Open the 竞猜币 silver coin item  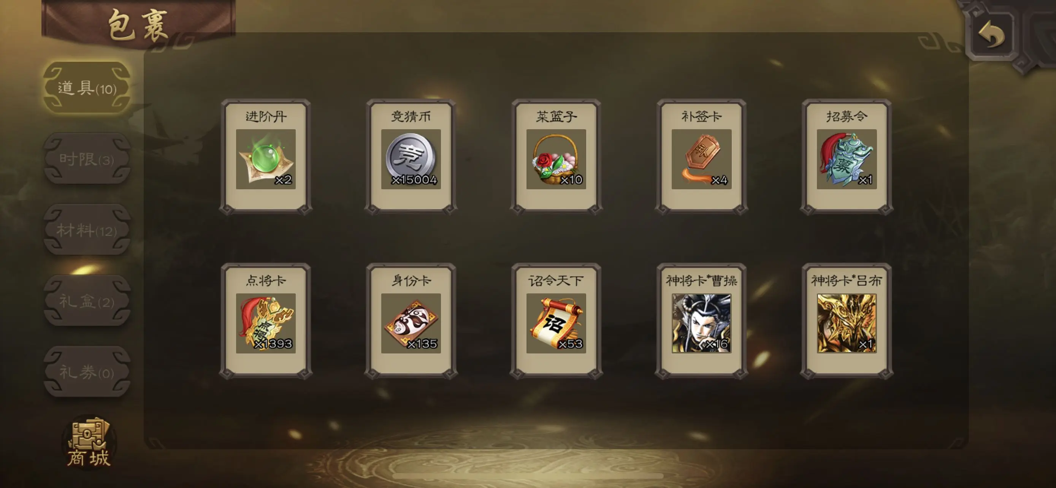[411, 159]
